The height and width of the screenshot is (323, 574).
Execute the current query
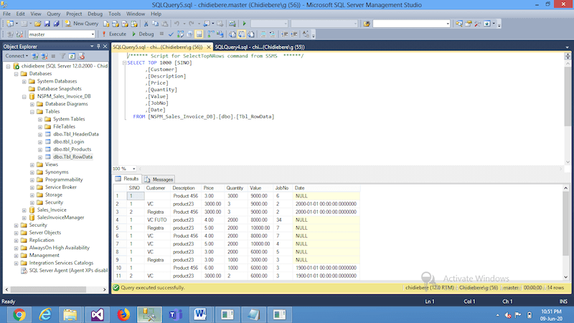pos(114,34)
